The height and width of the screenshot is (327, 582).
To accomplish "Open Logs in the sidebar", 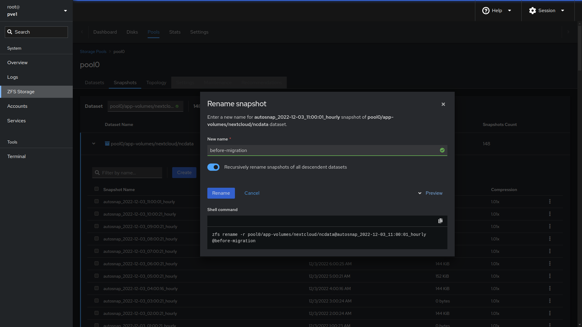I will tap(36, 77).
